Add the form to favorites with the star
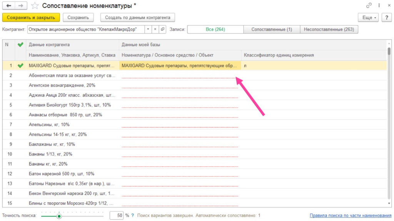The image size is (394, 221). (35, 6)
